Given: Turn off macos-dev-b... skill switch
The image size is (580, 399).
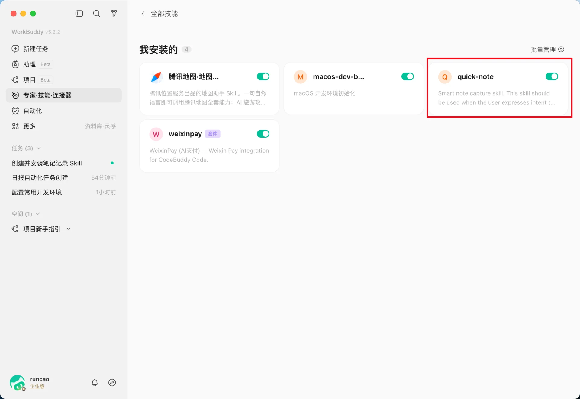Looking at the screenshot, I should coord(408,77).
